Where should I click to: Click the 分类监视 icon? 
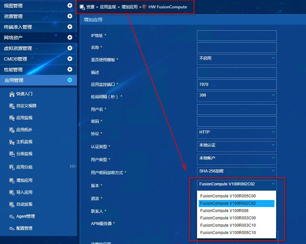pyautogui.click(x=12, y=154)
